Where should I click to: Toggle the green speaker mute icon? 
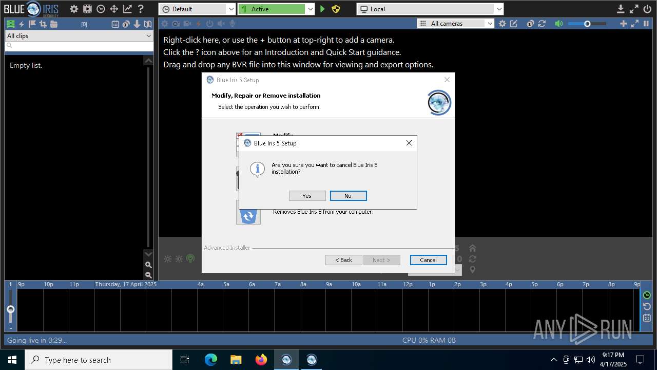pyautogui.click(x=558, y=24)
